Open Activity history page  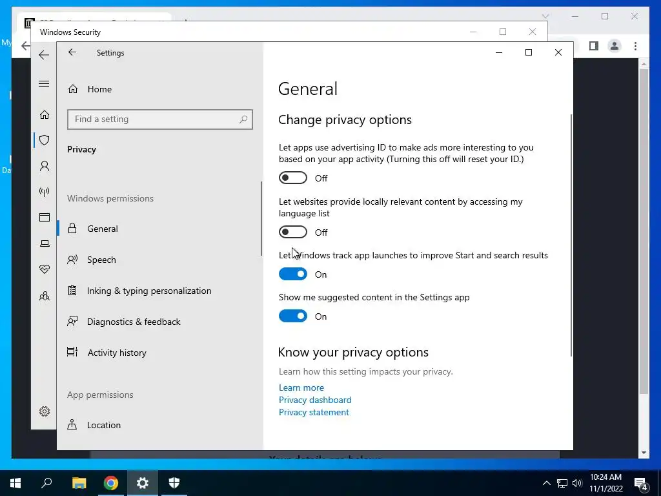[160, 353]
